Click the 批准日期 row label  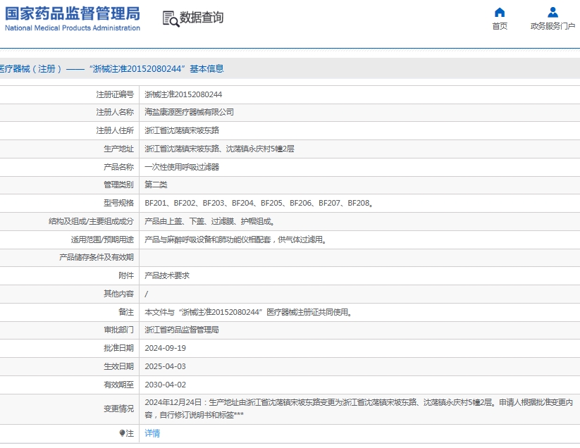(118, 348)
